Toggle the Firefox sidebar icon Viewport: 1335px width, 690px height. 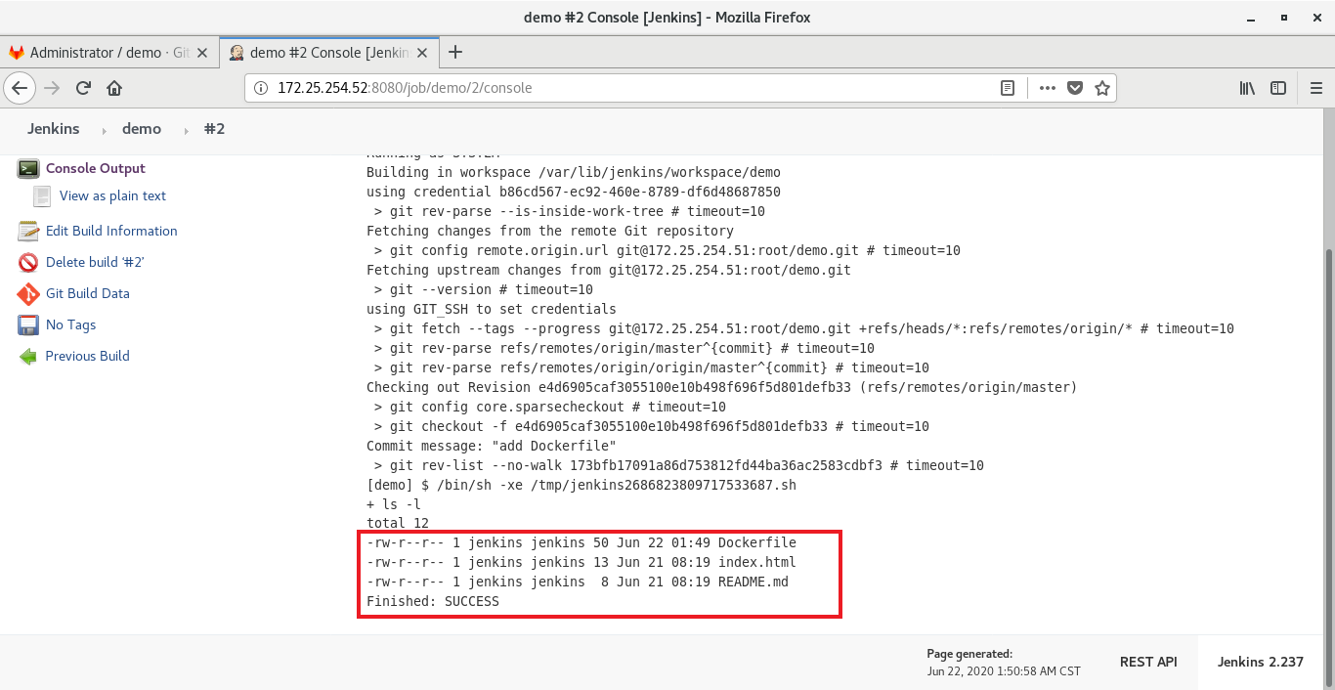tap(1278, 88)
